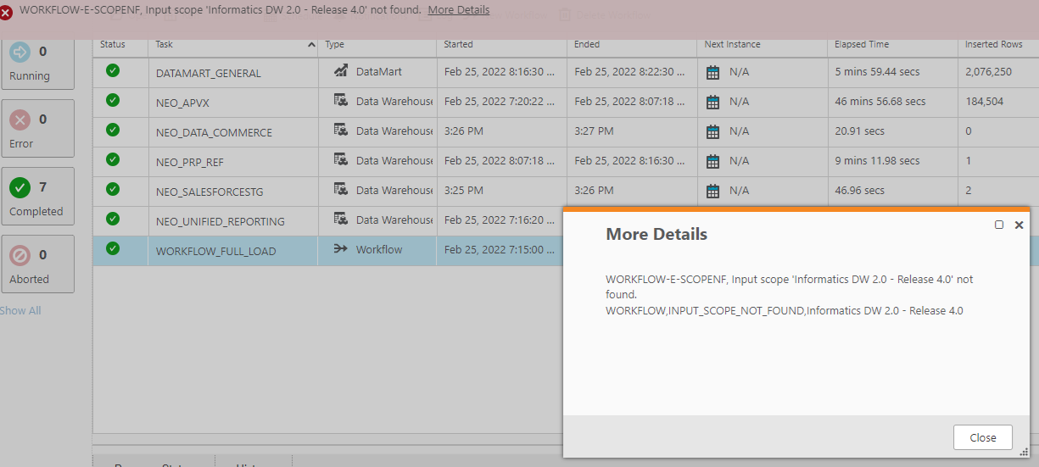Click inserted rows value 184,504
This screenshot has width=1039, height=467.
point(984,102)
